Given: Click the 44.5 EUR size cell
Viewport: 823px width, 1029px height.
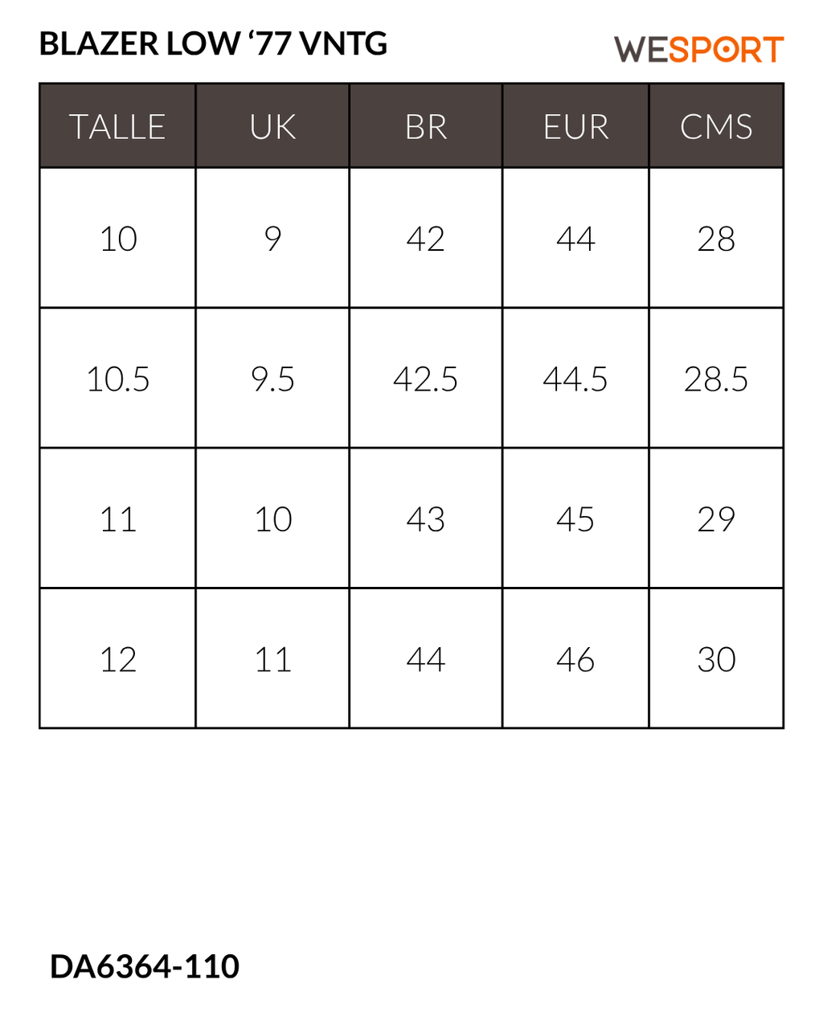Looking at the screenshot, I should 575,378.
